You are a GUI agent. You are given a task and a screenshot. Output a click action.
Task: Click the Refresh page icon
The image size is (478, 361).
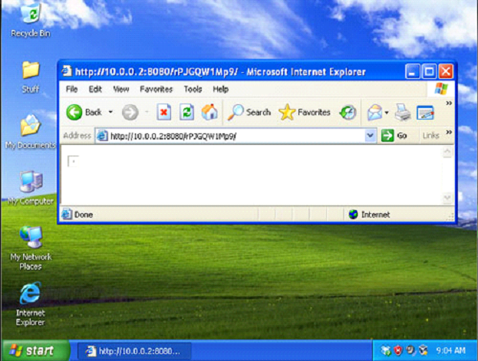coord(186,113)
